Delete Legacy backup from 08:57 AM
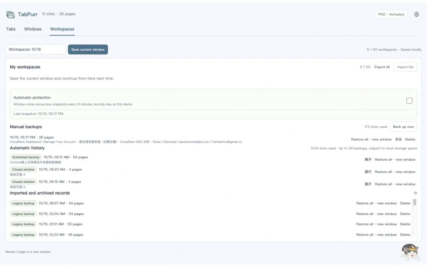 (x=405, y=203)
